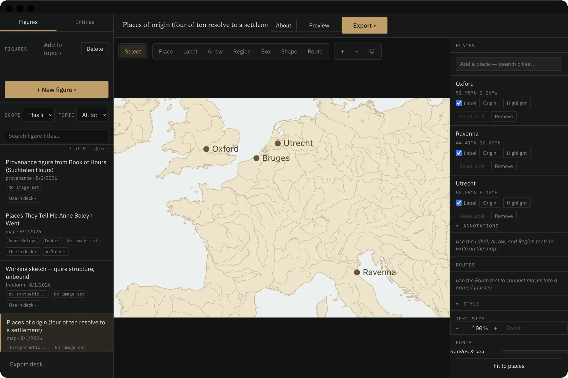
Task: Reset label for Oxford
Action: [472, 116]
